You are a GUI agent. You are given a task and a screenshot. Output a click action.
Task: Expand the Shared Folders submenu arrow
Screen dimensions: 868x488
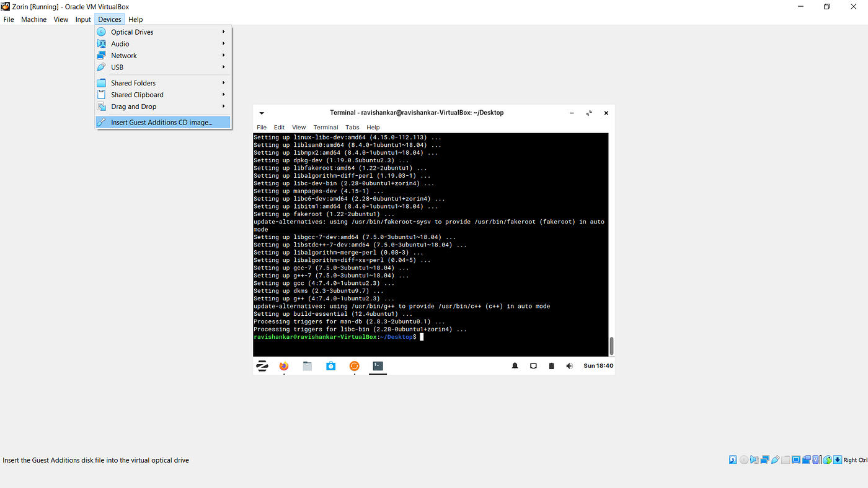tap(224, 82)
